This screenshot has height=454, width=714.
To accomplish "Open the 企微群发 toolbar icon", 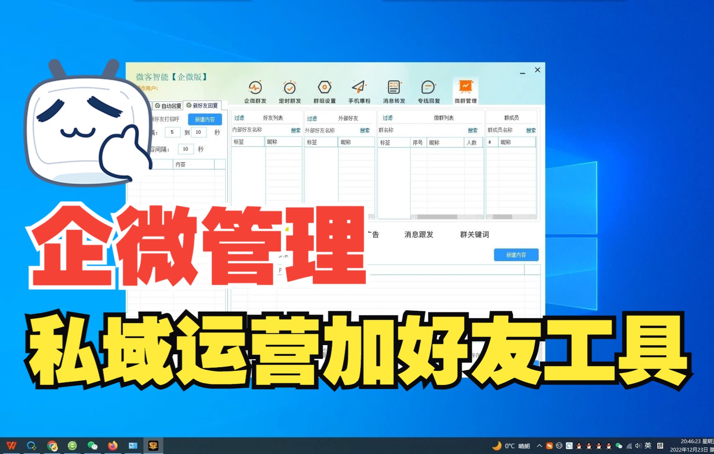I will tap(255, 92).
